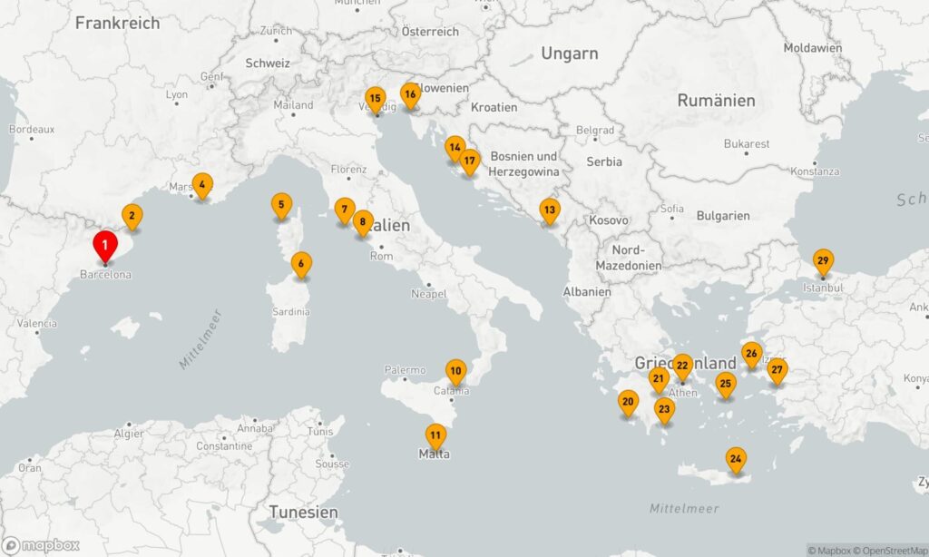The height and width of the screenshot is (557, 929).
Task: Click marker 10 near Catania
Action: 455,370
